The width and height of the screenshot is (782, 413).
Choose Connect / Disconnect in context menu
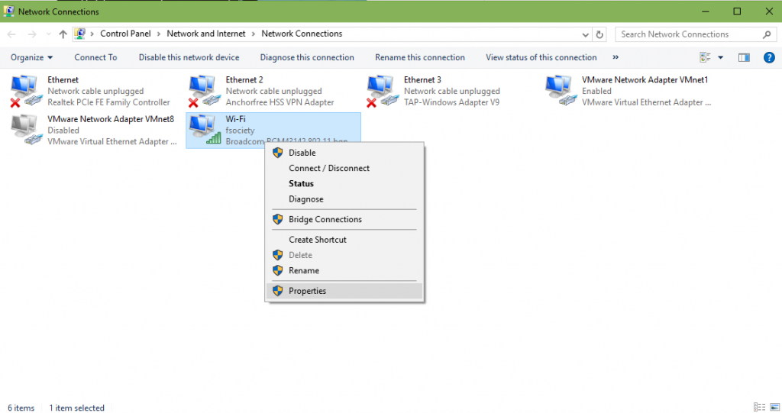pyautogui.click(x=344, y=168)
